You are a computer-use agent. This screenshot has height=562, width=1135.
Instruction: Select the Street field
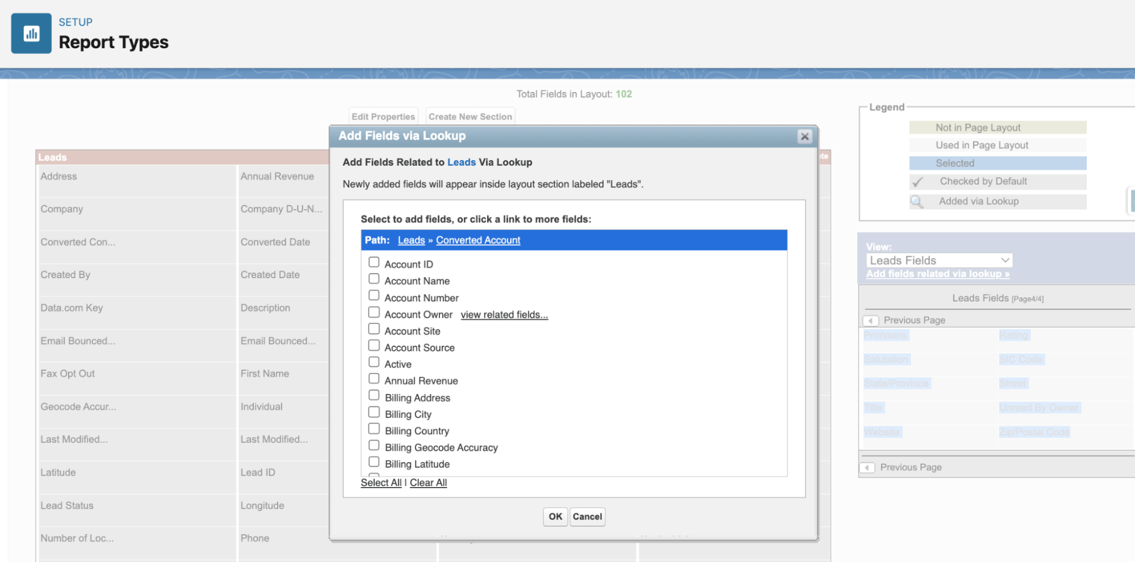click(x=1013, y=384)
